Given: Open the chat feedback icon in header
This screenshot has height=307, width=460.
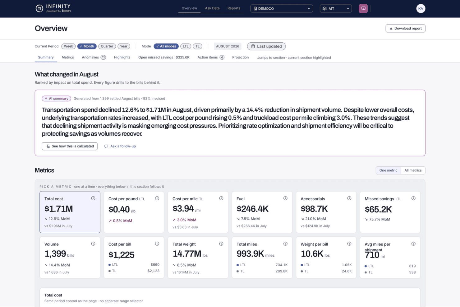Looking at the screenshot, I should [x=363, y=8].
